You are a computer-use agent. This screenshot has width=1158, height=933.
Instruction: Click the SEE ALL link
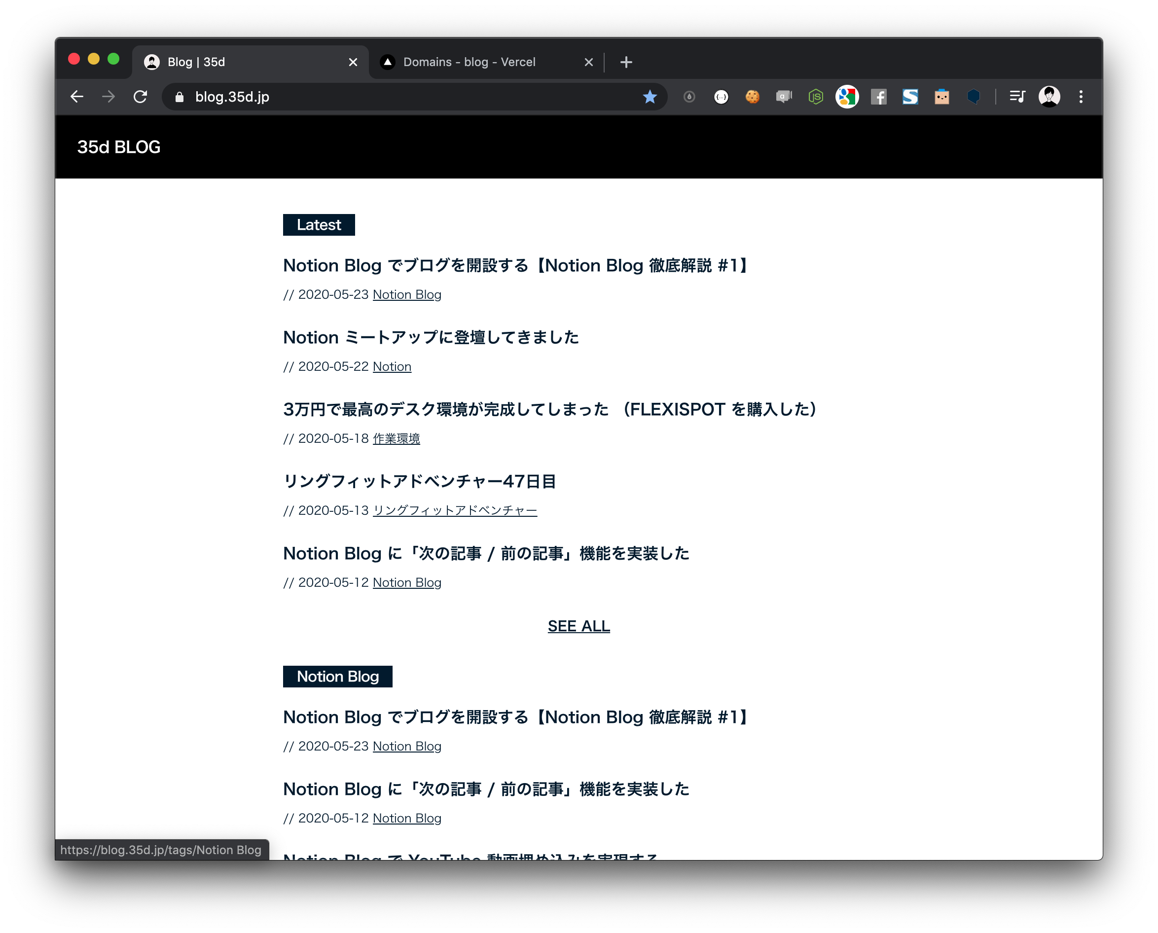(579, 626)
